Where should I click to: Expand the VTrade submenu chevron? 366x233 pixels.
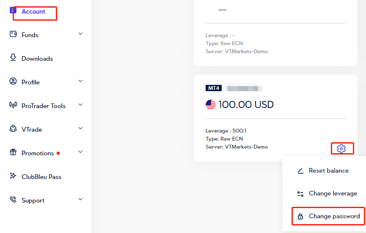tap(80, 128)
